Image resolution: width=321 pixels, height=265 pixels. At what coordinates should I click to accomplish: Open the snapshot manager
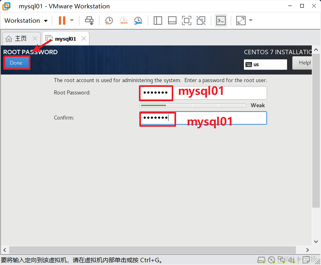138,20
